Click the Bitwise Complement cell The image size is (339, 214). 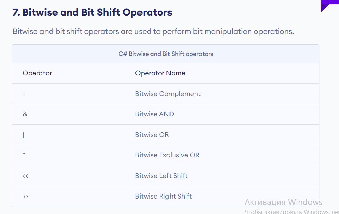point(168,94)
